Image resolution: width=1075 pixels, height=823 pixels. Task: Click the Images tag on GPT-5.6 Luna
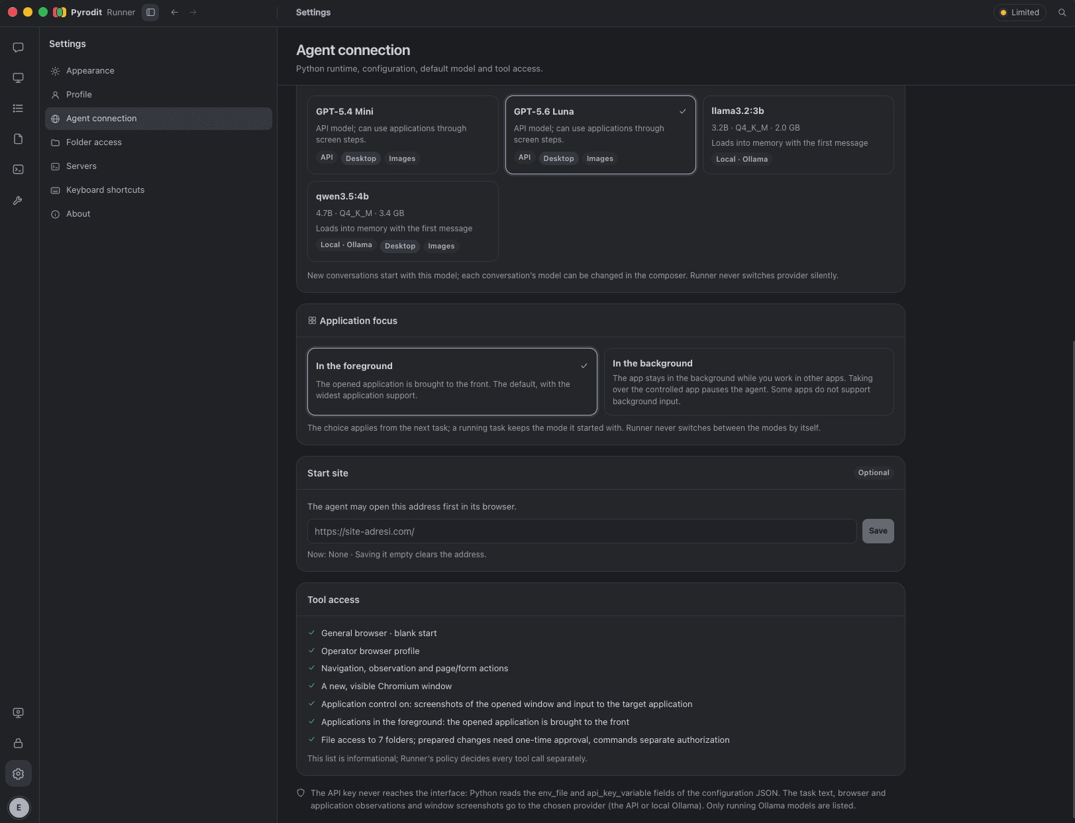point(600,158)
